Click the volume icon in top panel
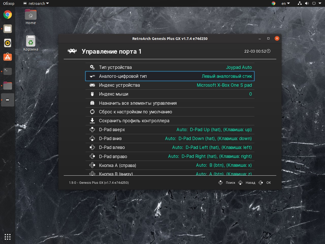Viewport: 325px width, 244px height. (307, 3)
